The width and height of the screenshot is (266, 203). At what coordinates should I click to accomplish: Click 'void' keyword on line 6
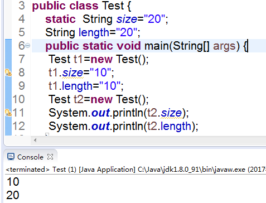click(x=128, y=46)
